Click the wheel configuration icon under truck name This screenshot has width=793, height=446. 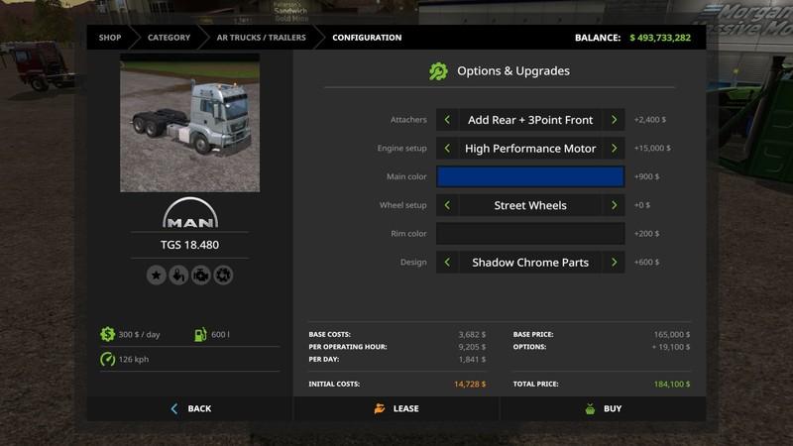click(223, 277)
